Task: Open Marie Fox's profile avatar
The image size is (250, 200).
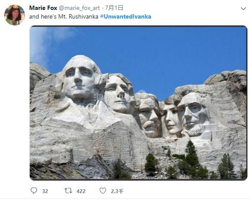Action: point(15,15)
